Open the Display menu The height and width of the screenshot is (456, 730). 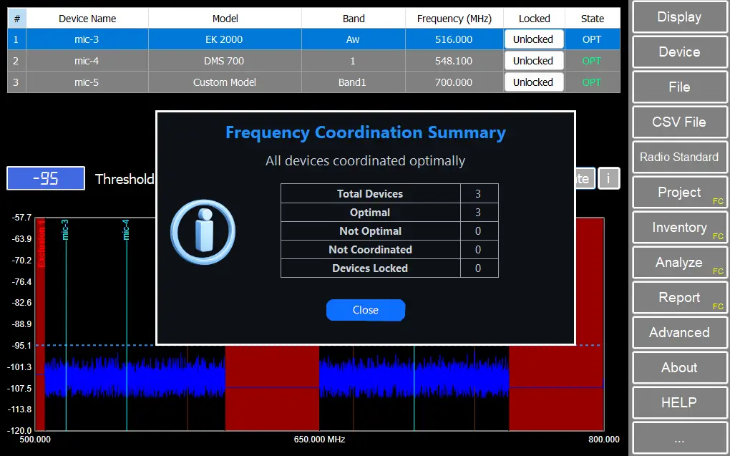point(678,17)
